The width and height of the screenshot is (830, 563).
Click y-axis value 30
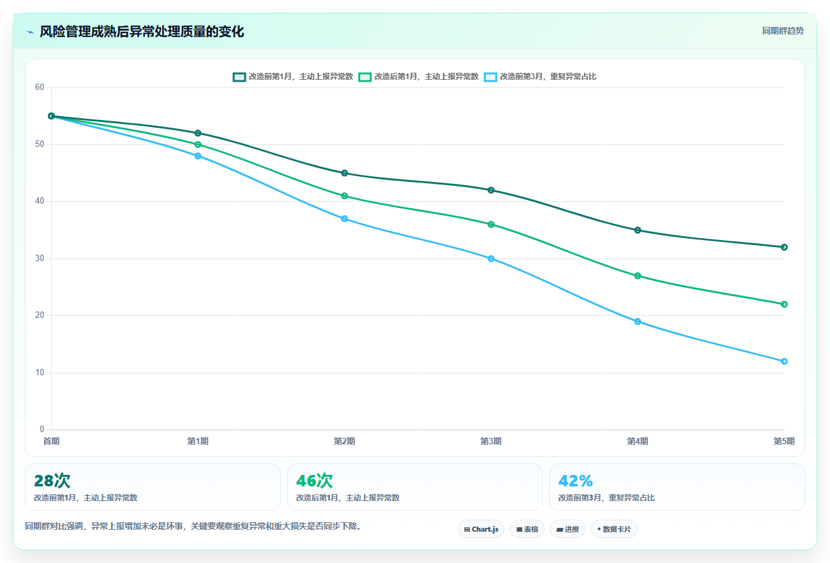pyautogui.click(x=40, y=259)
